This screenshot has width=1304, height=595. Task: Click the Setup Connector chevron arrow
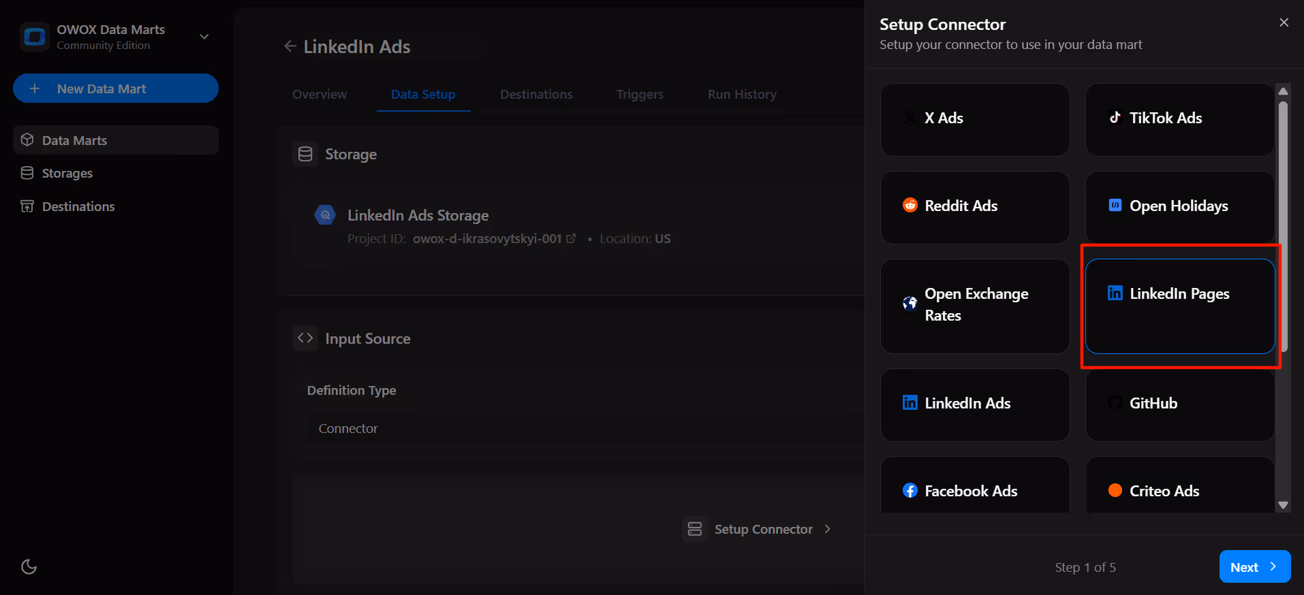tap(828, 529)
